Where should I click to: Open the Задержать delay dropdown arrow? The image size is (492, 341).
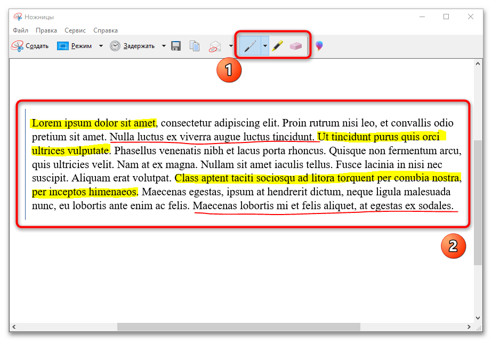tap(163, 46)
